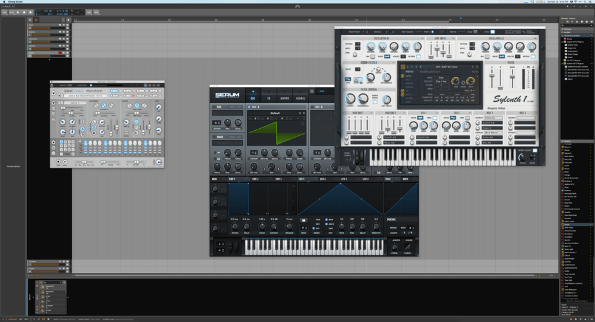Screen dimensions: 595x322
Task: Click the save preset disk icon in Serum
Action: [x=312, y=91]
